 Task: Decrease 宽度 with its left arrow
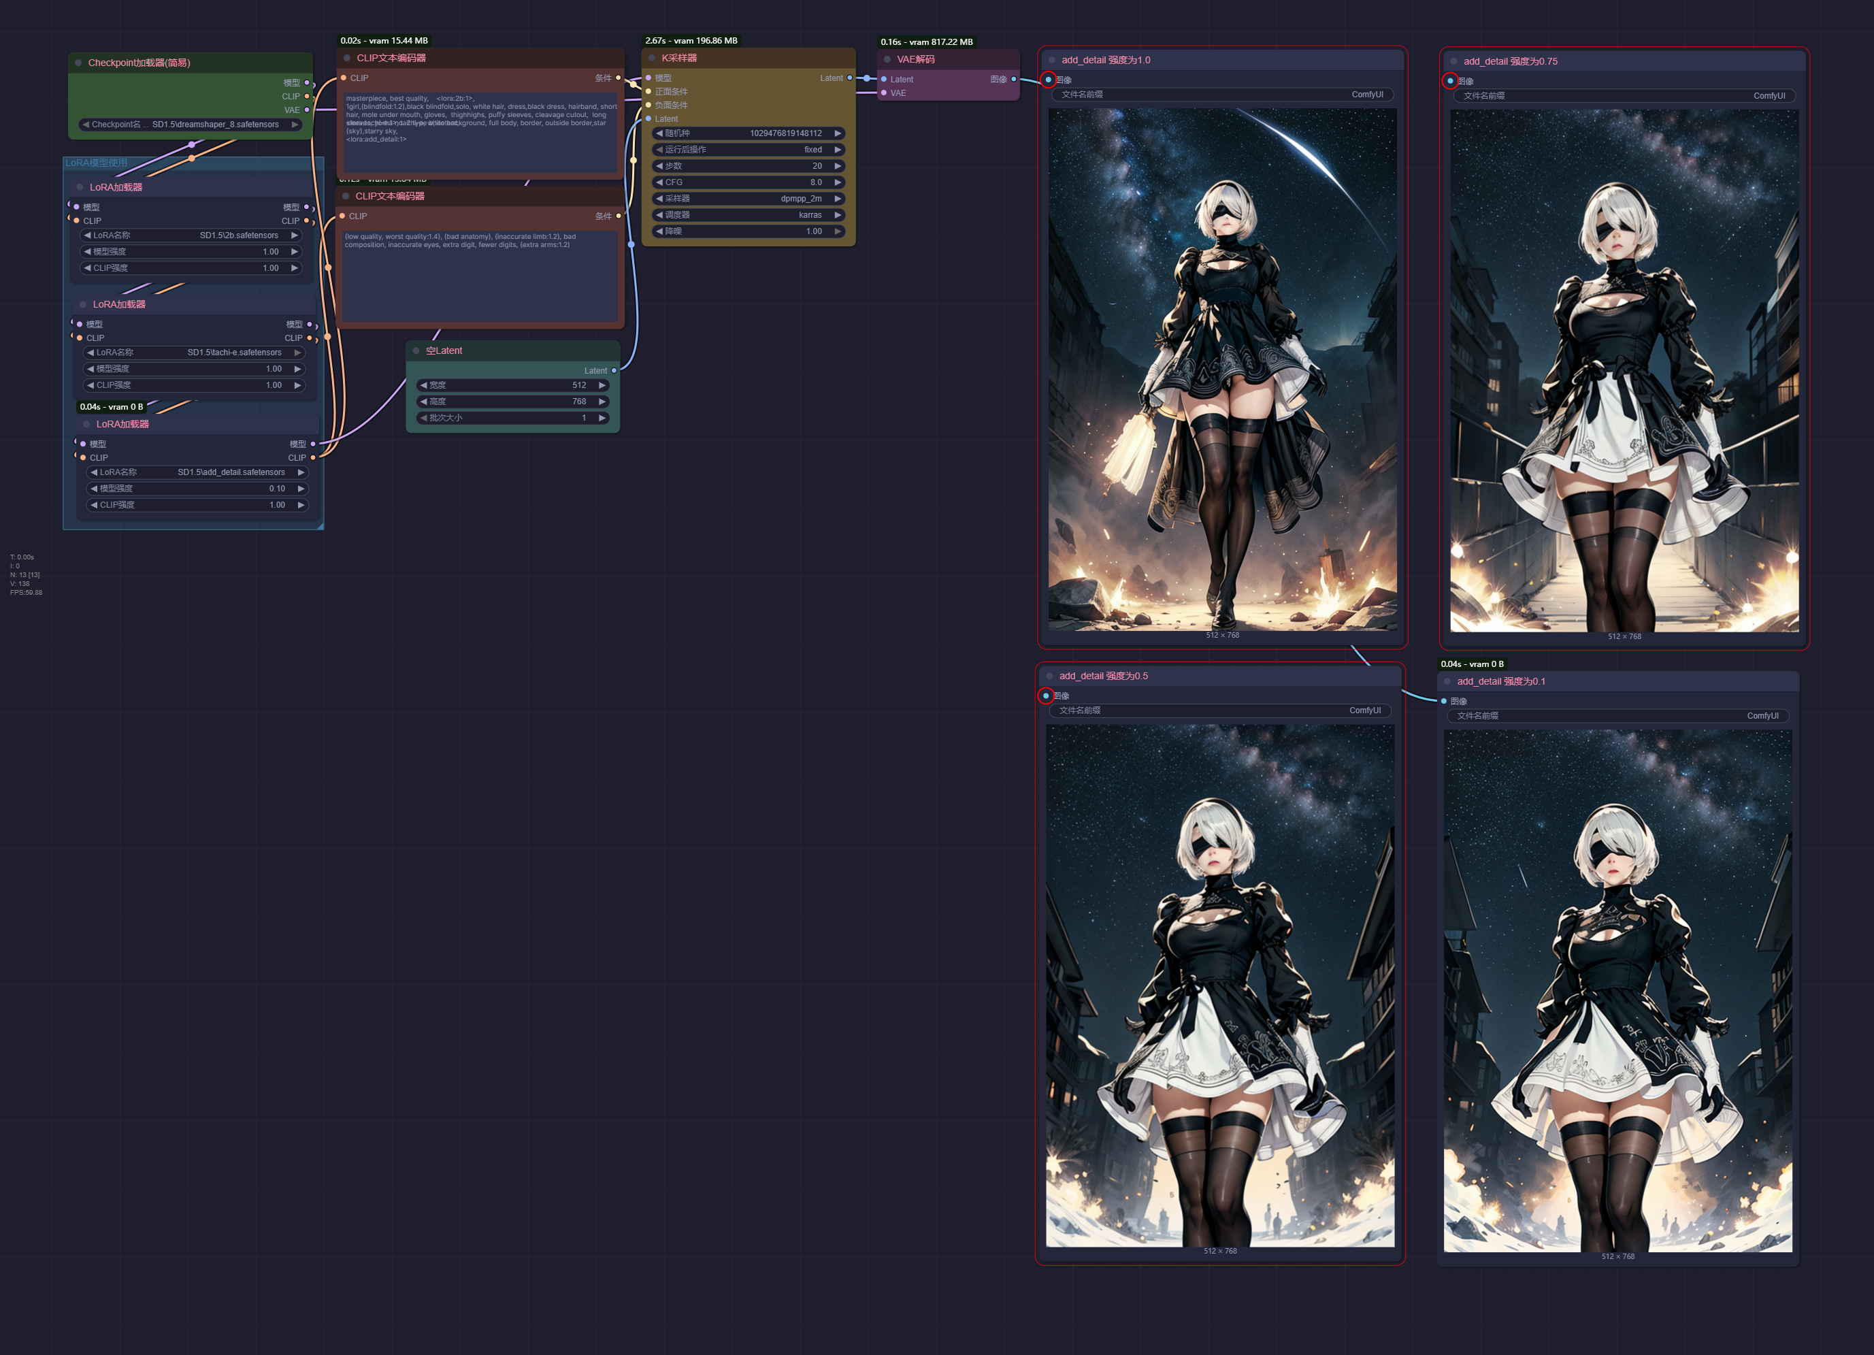(424, 386)
